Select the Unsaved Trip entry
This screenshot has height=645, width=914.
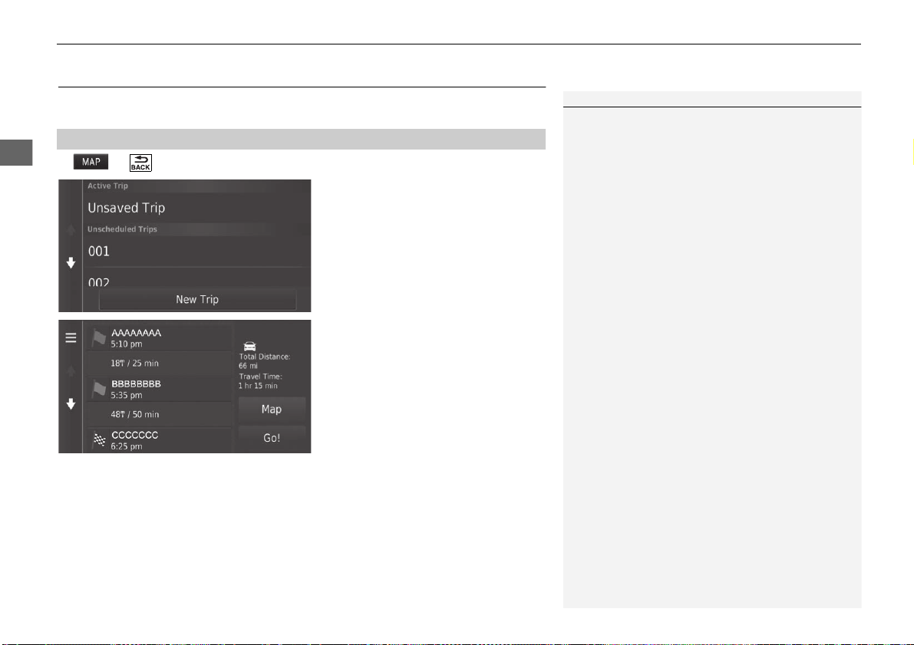click(x=196, y=208)
